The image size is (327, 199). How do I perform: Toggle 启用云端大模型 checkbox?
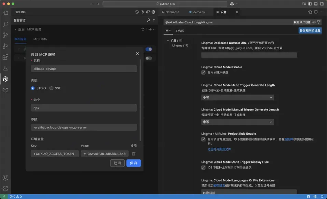point(203,72)
